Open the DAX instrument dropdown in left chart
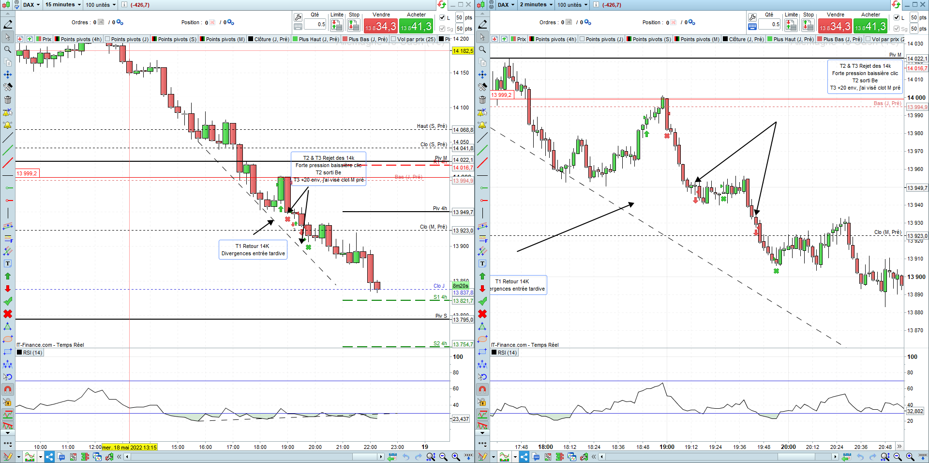Image resolution: width=929 pixels, height=463 pixels. [x=31, y=5]
